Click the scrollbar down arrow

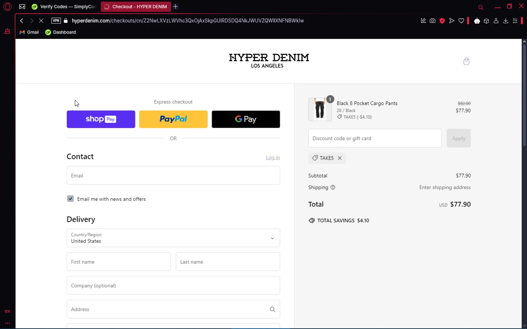coord(524,326)
